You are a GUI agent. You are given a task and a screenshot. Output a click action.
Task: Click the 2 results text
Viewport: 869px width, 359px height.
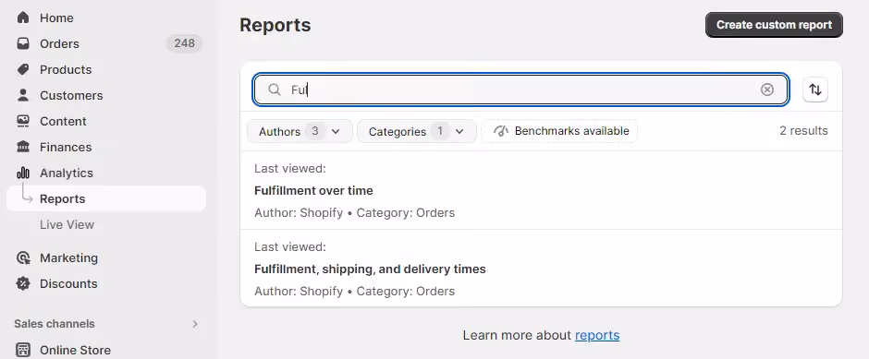803,130
